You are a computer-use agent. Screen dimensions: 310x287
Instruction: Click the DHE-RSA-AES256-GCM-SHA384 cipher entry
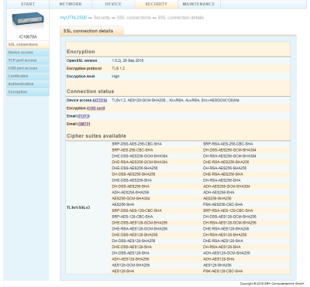(139, 162)
